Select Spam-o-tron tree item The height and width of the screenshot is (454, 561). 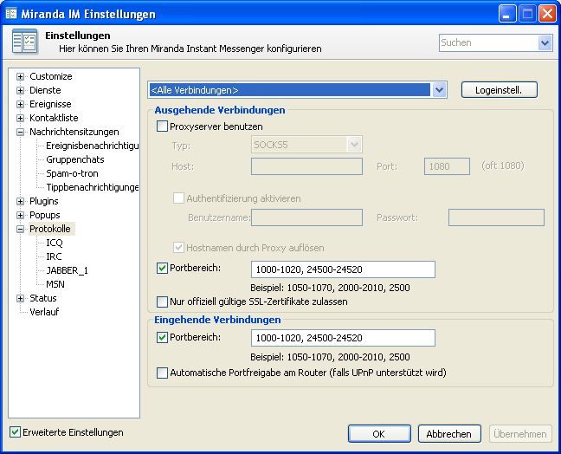point(72,173)
